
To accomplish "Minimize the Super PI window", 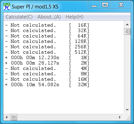I will 94,5.
